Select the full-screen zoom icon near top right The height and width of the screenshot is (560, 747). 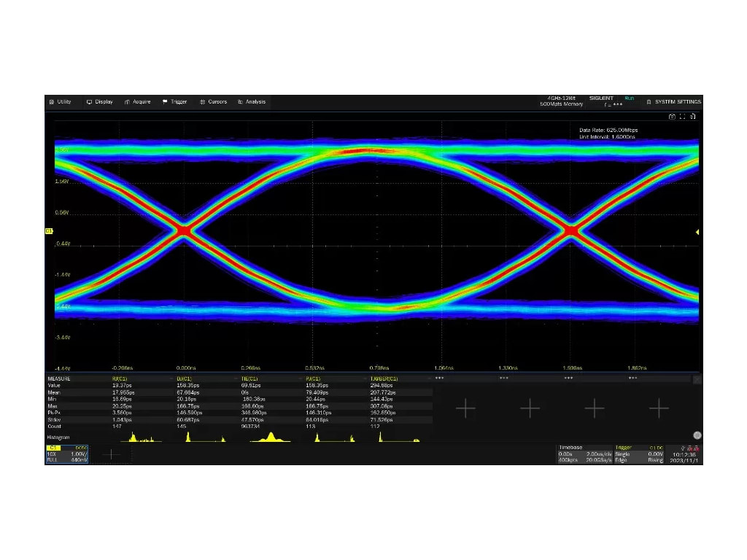682,117
